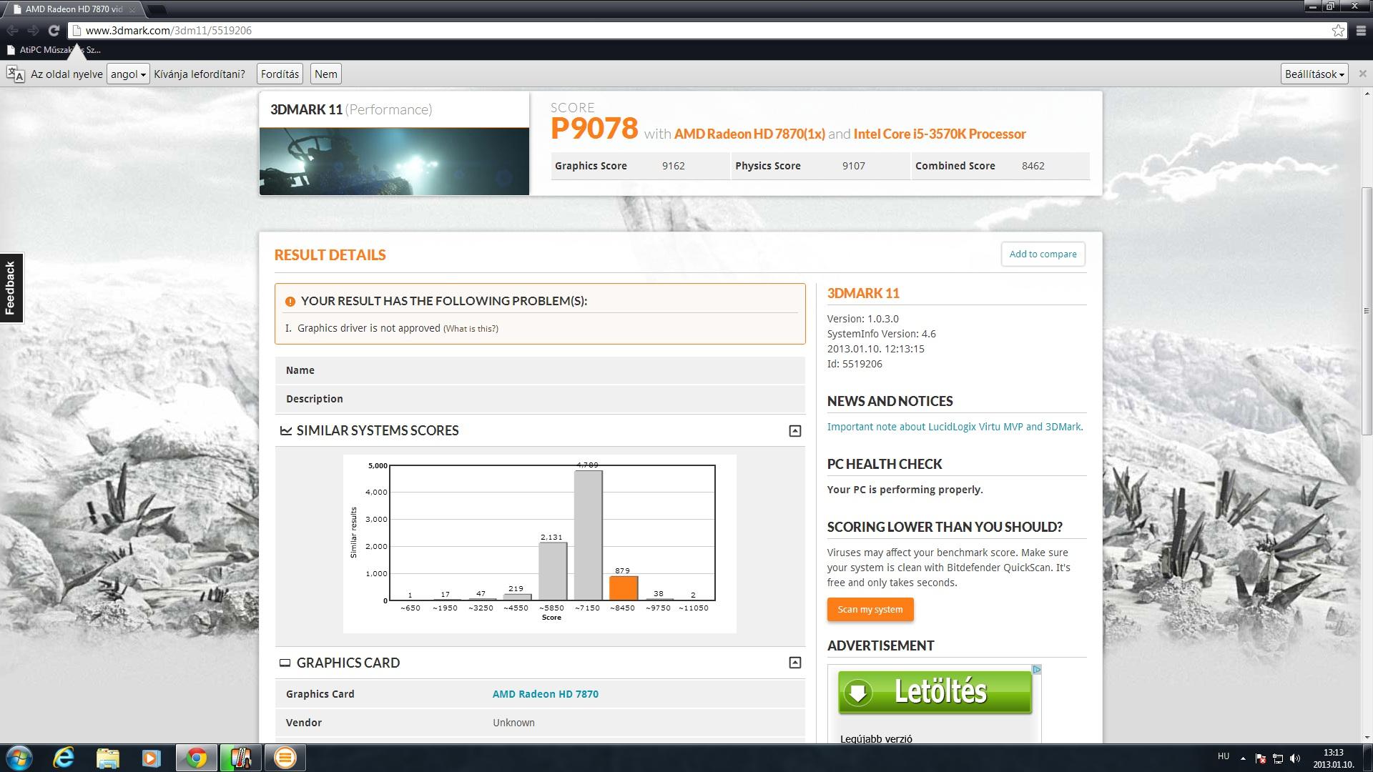Open a new tab button

(x=157, y=9)
